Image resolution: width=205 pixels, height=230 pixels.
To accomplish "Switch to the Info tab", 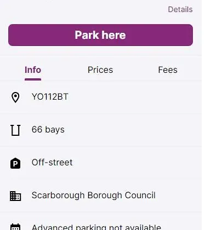I will (x=33, y=70).
